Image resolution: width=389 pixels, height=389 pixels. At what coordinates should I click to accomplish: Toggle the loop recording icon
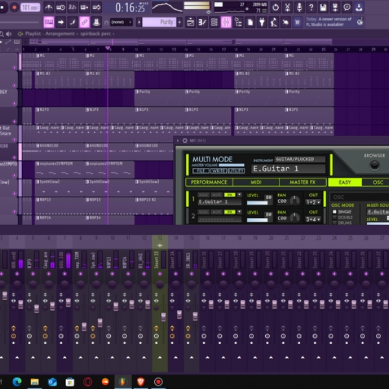(x=97, y=7)
